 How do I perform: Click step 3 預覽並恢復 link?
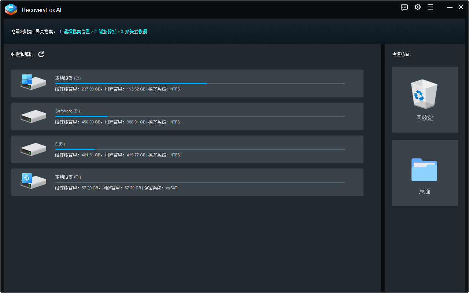click(134, 31)
